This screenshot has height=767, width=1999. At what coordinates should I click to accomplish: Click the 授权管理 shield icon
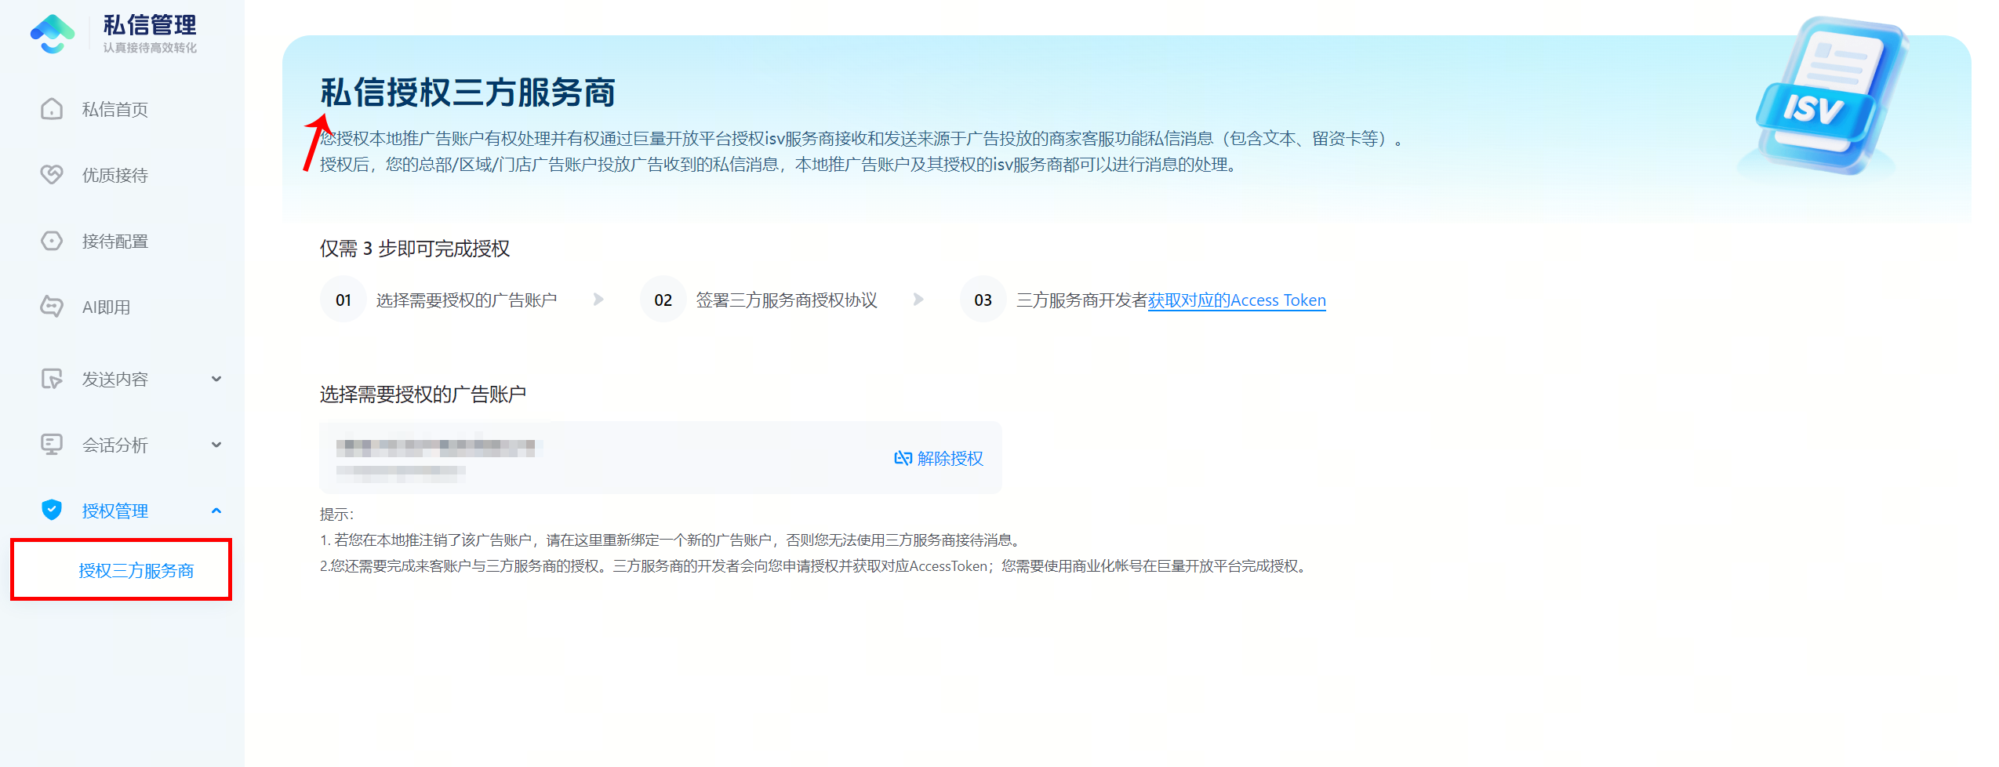[x=52, y=511]
